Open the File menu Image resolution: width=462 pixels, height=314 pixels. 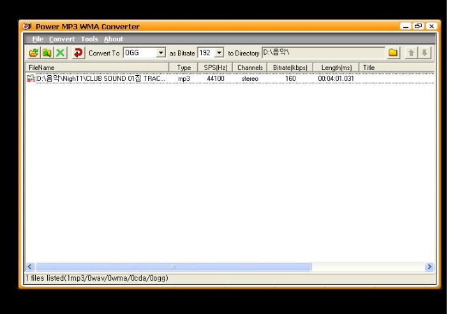click(x=38, y=39)
